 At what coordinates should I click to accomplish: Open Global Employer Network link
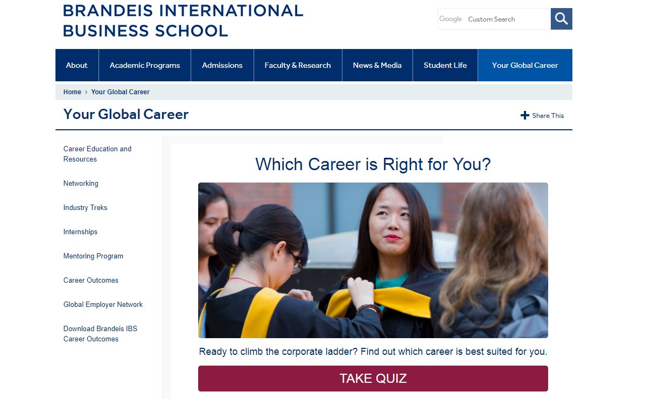tap(103, 305)
